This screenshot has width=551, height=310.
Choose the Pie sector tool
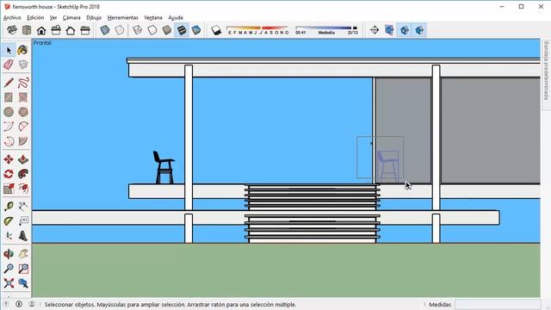pos(23,141)
